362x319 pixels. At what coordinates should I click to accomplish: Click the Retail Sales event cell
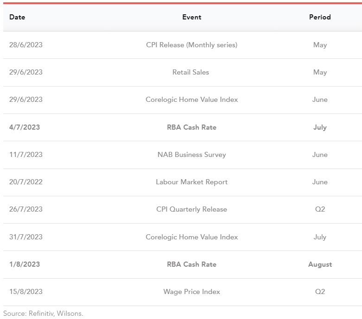pyautogui.click(x=191, y=72)
